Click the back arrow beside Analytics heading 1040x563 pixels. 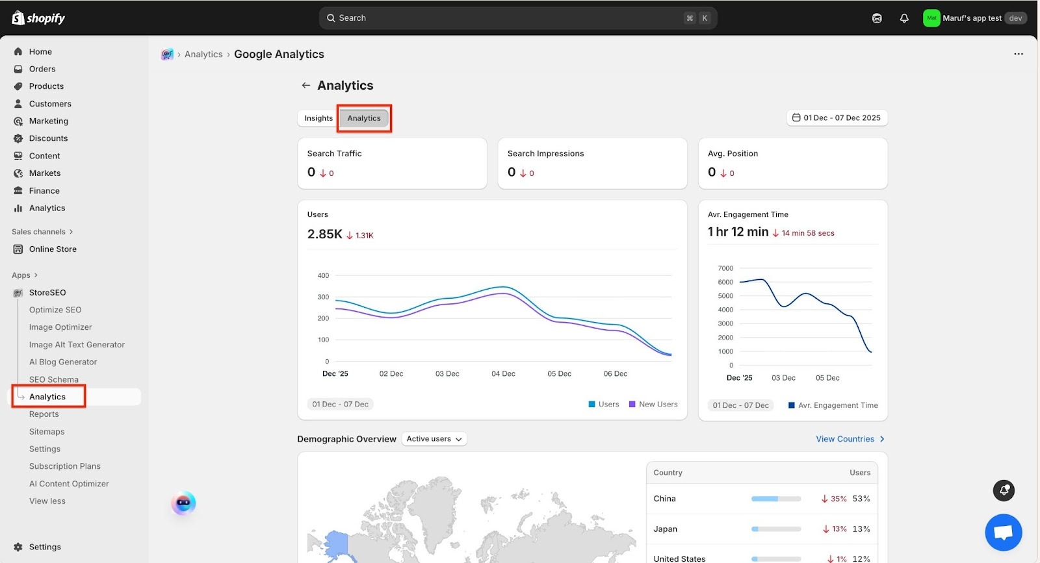[305, 85]
